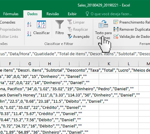
Task: Select column G header
Action: tap(30, 64)
